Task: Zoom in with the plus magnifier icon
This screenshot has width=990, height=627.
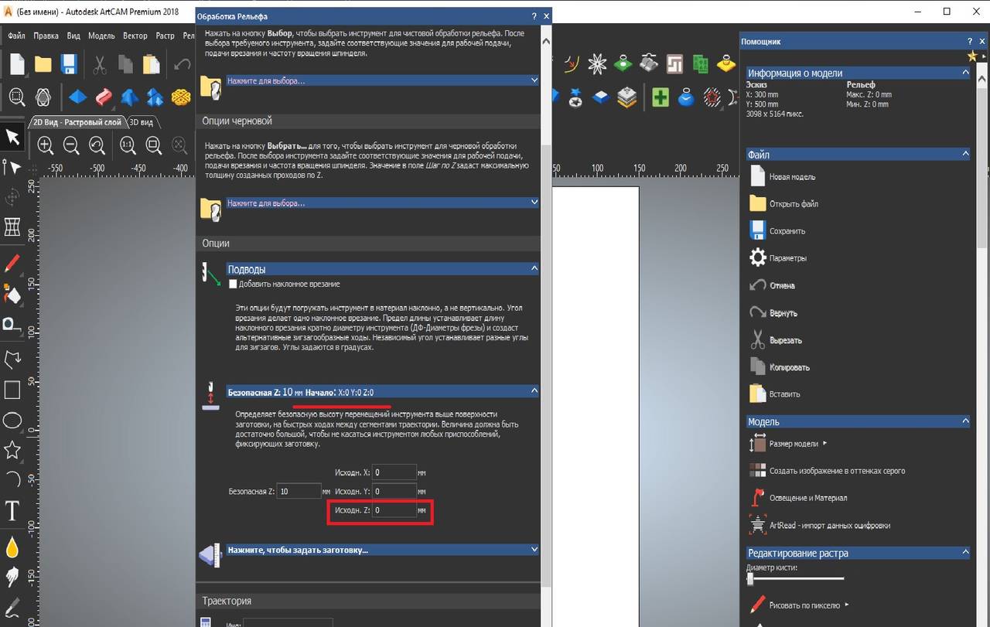Action: point(46,145)
